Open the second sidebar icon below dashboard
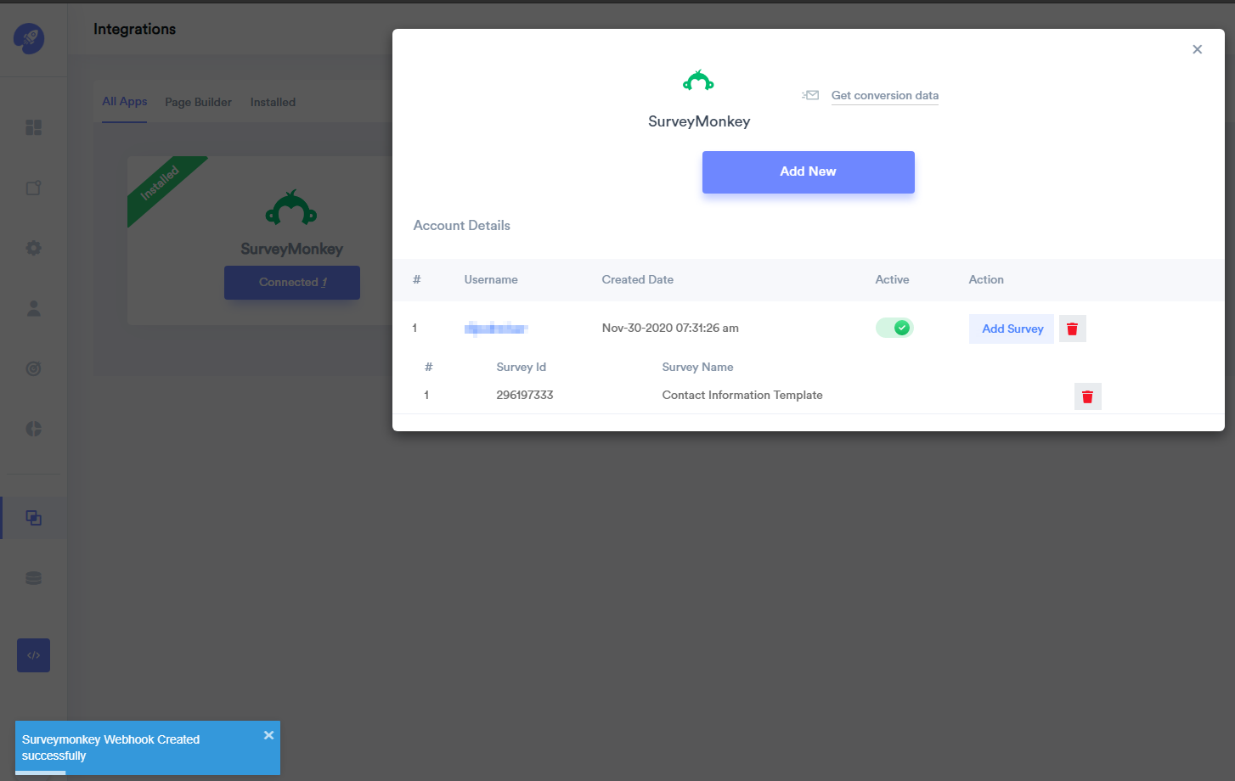 coord(33,188)
